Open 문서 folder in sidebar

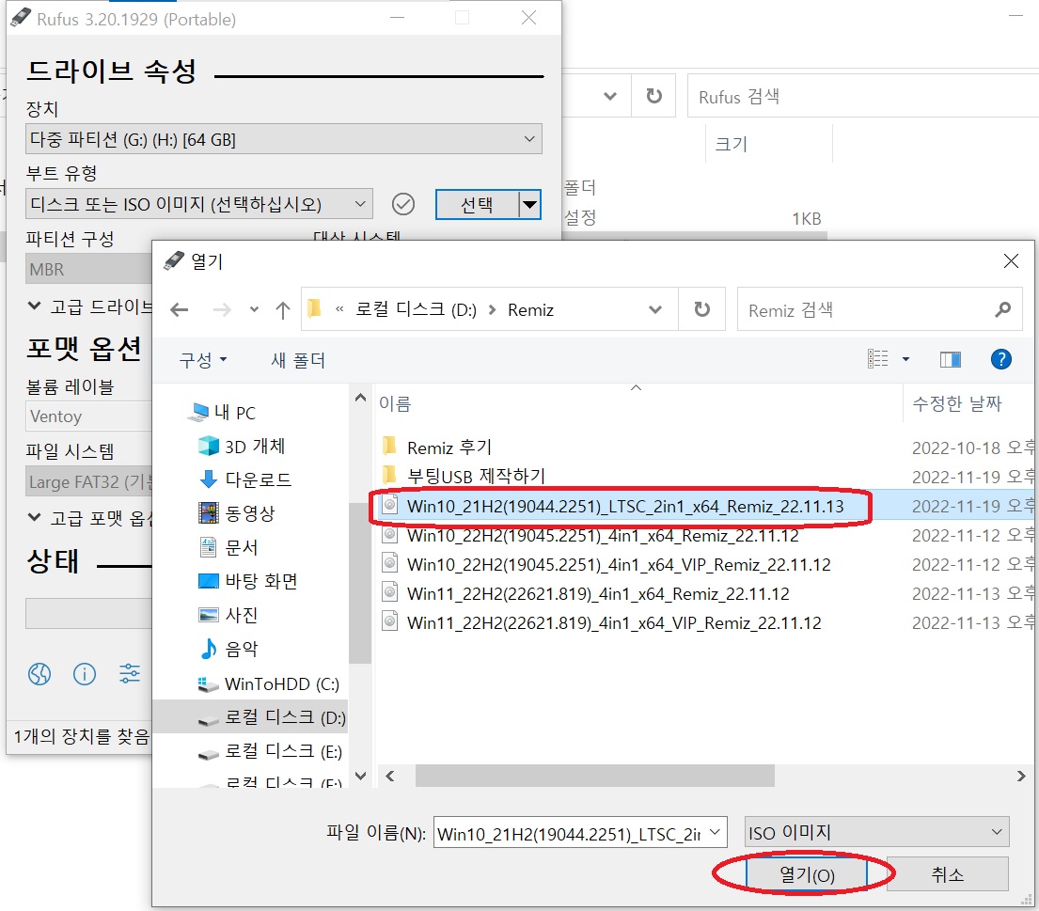pyautogui.click(x=228, y=547)
